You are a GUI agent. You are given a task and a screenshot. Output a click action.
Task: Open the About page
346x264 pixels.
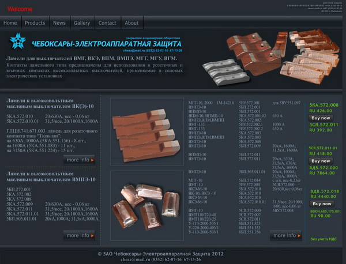[131, 23]
